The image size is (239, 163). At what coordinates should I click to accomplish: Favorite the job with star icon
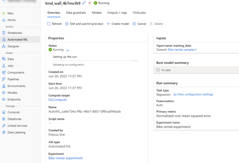[90, 3]
